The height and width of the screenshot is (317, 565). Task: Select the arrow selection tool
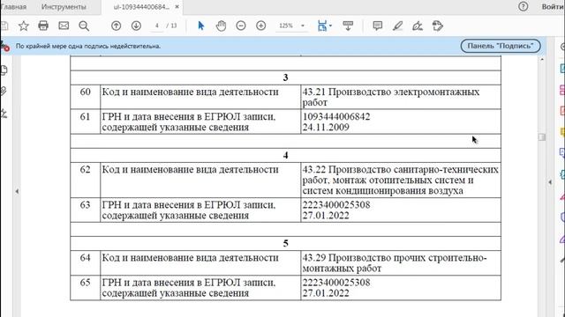201,26
